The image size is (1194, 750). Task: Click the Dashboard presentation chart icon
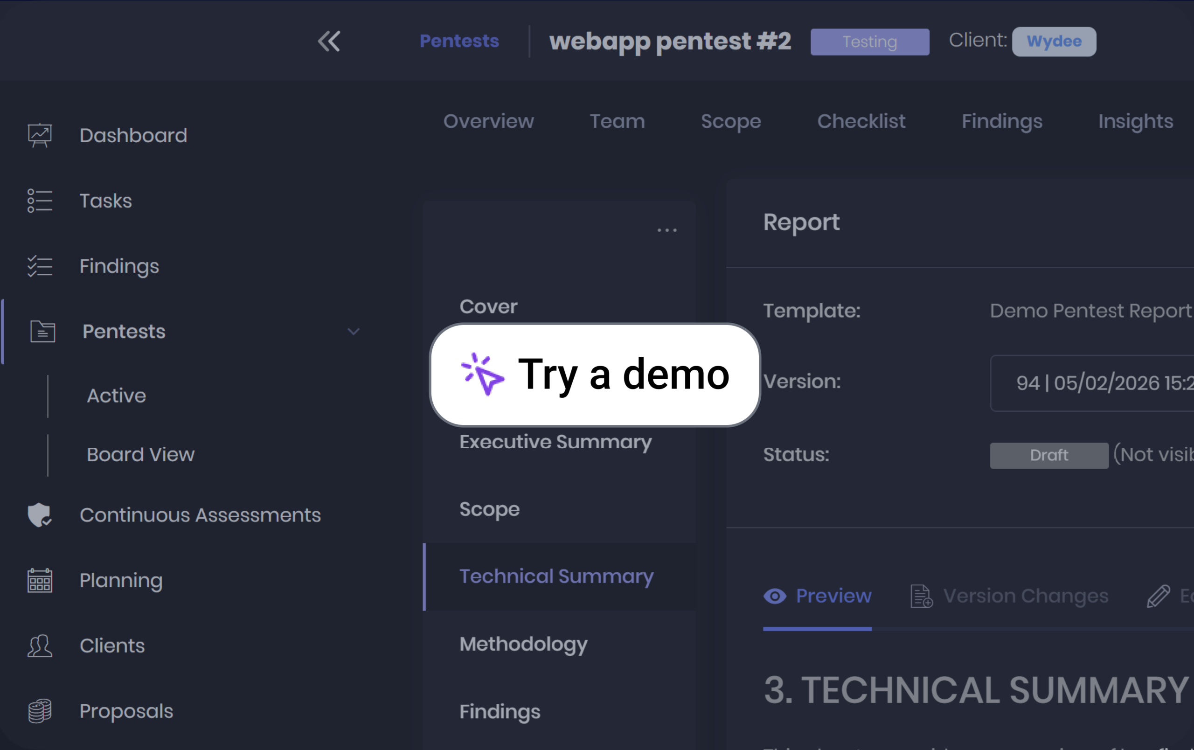tap(40, 135)
